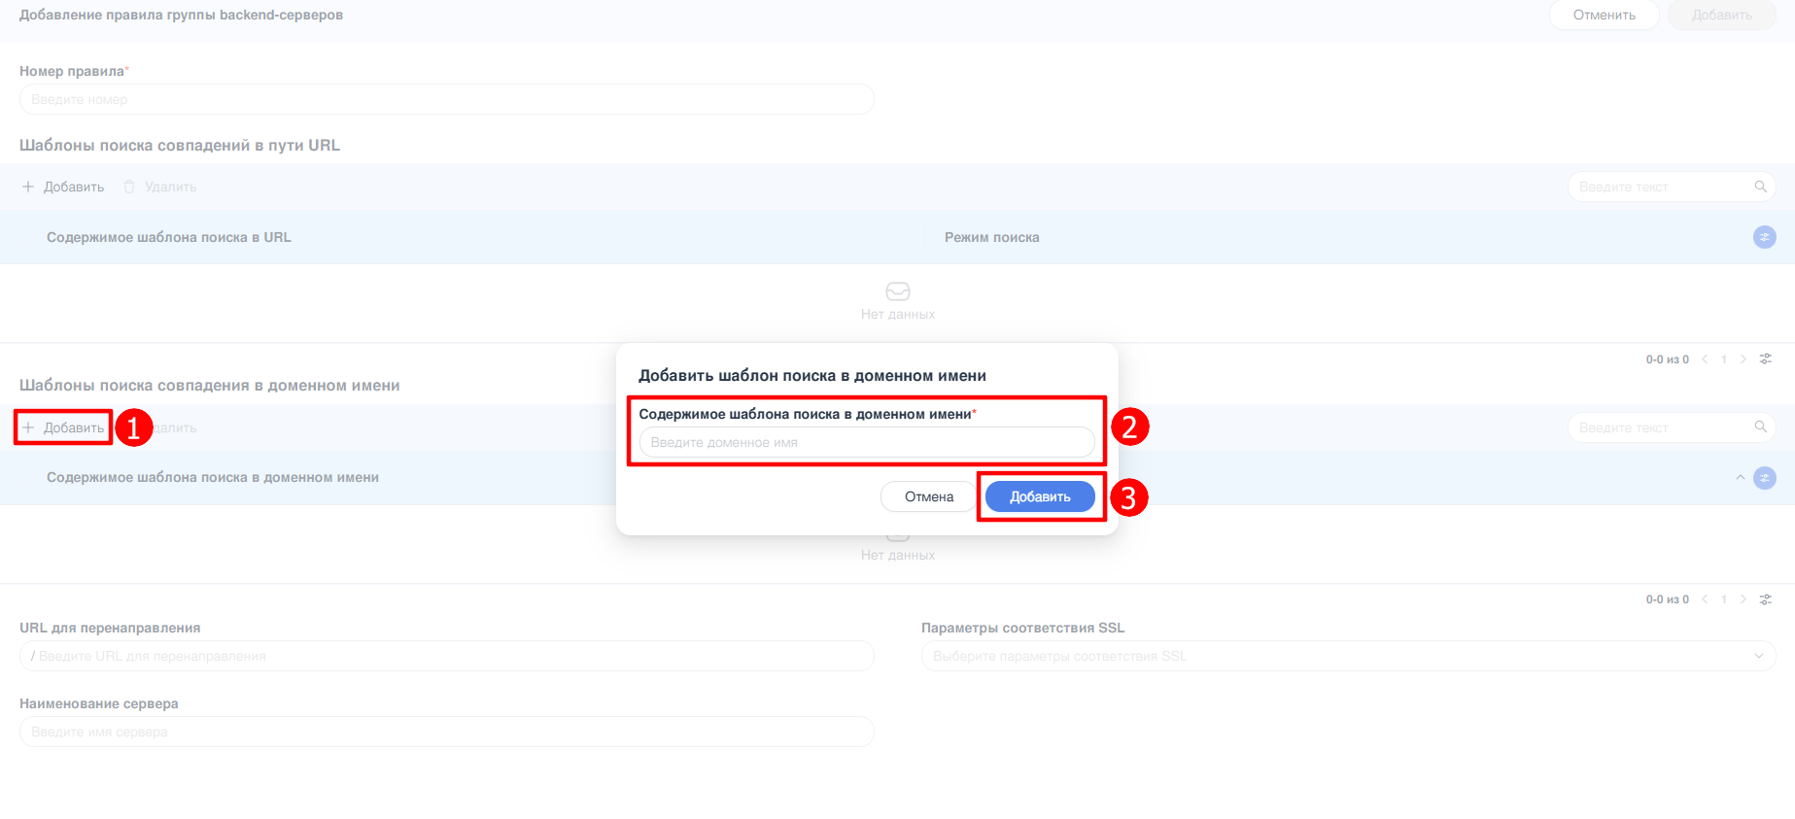Open table settings icon beside domain table pagination
This screenshot has height=819, width=1795.
(1766, 599)
